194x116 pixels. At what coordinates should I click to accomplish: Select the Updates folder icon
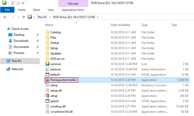pyautogui.click(x=47, y=53)
